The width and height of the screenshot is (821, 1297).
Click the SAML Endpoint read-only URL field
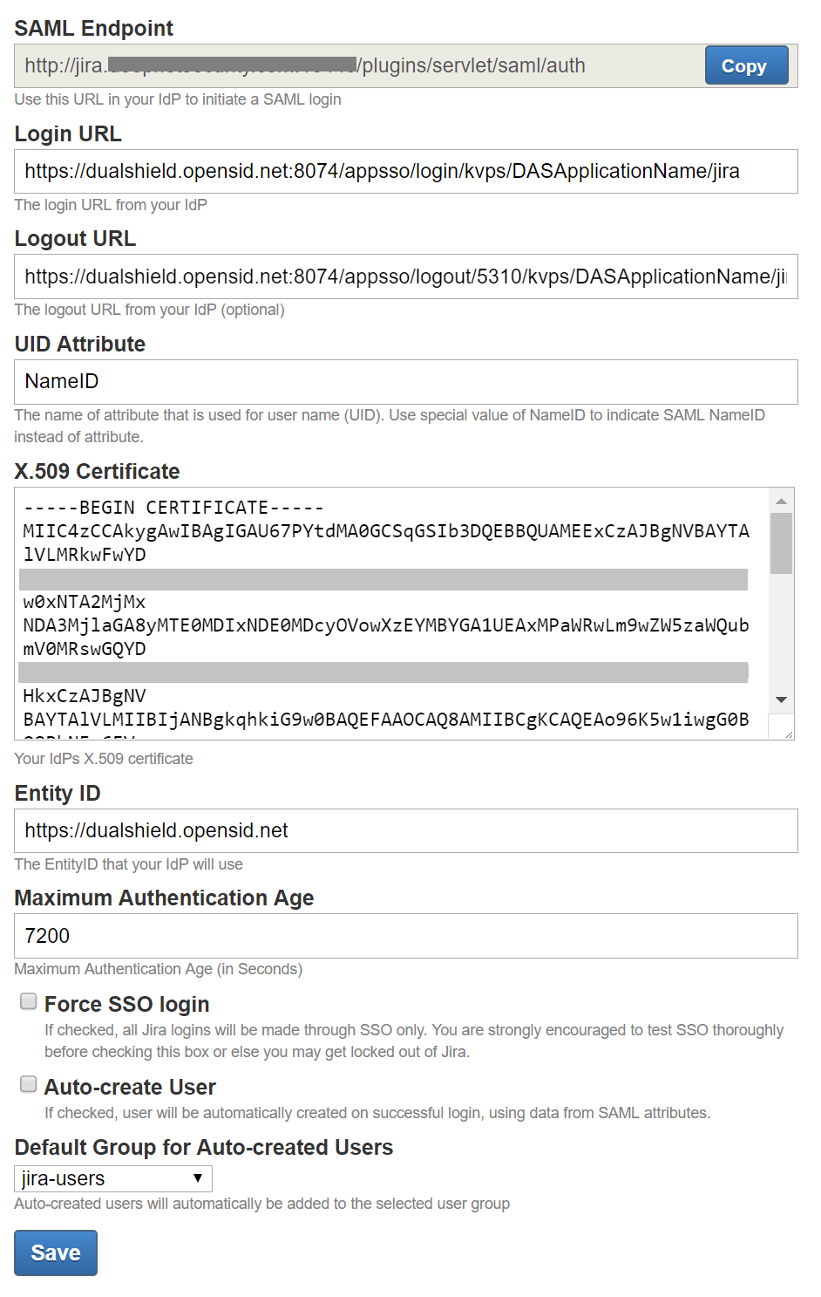(357, 66)
